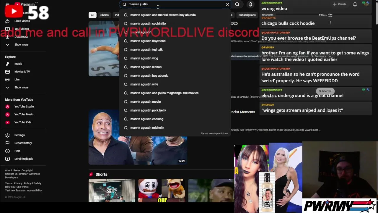
Task: Open the Developers footer link
Action: click(12, 177)
